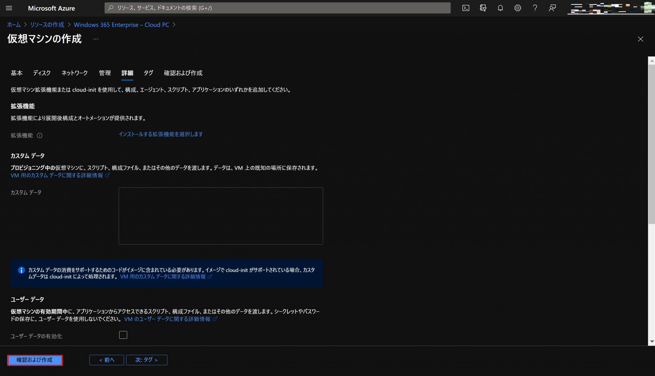
Task: Open portal settings gear
Action: point(517,8)
